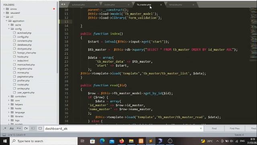Open config.php in sidebar
This screenshot has width=257, height=145.
click(x=23, y=37)
